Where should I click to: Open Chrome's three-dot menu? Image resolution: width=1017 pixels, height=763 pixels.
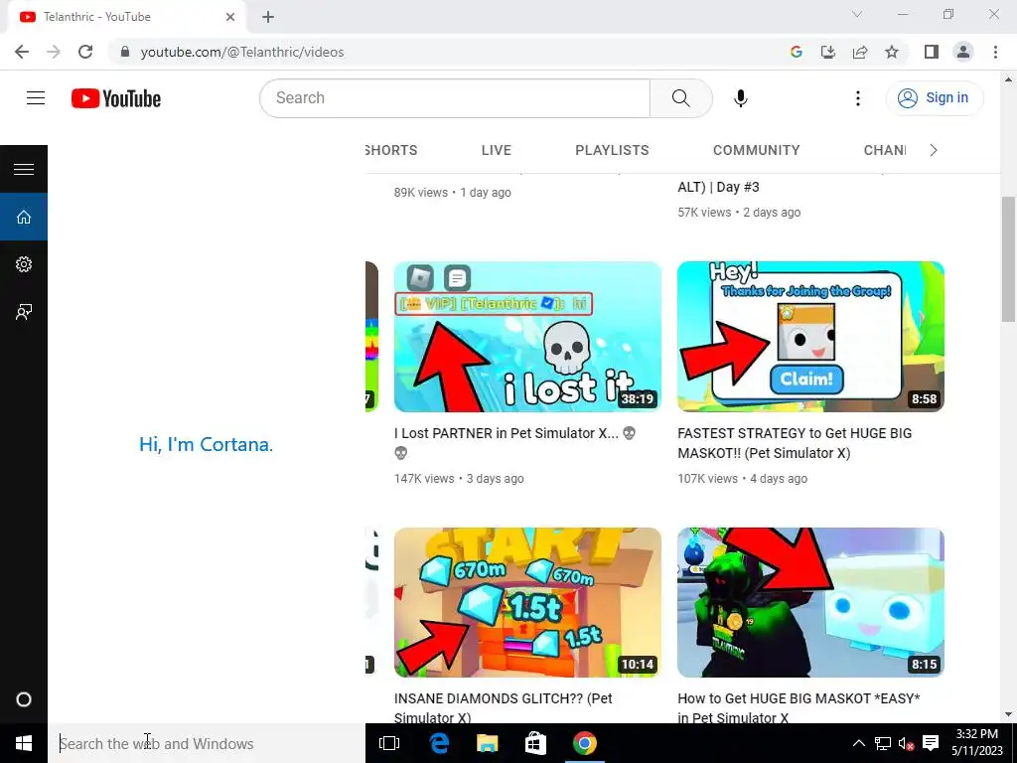point(995,52)
